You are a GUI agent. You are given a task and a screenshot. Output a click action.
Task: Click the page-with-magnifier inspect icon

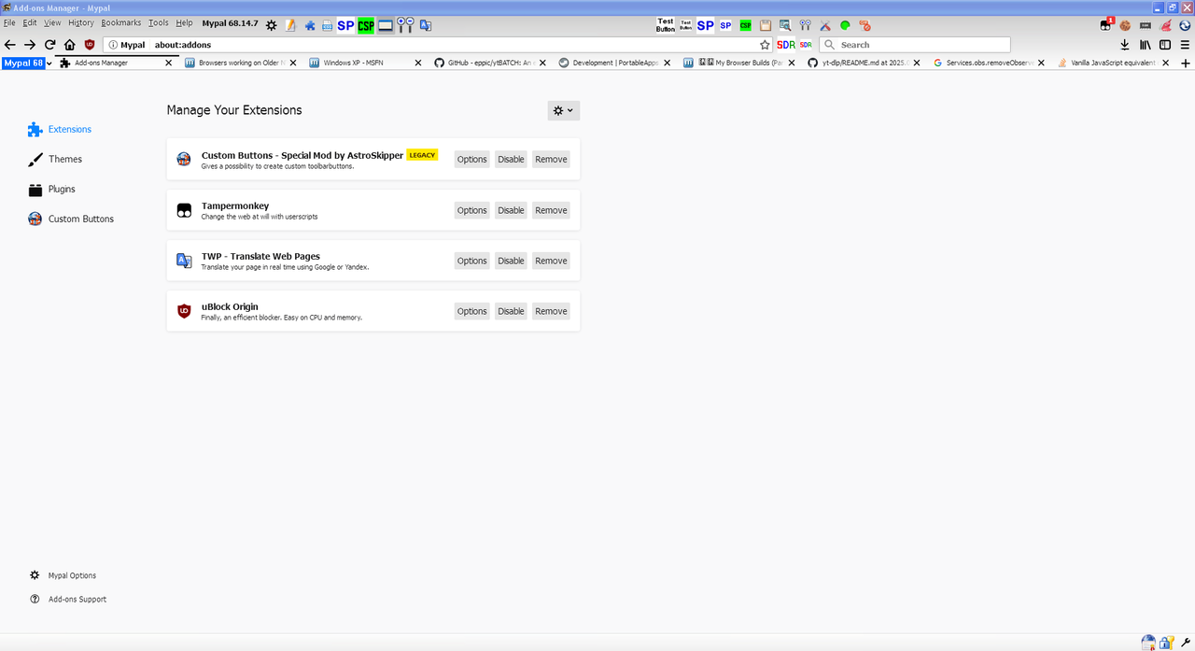pos(785,25)
